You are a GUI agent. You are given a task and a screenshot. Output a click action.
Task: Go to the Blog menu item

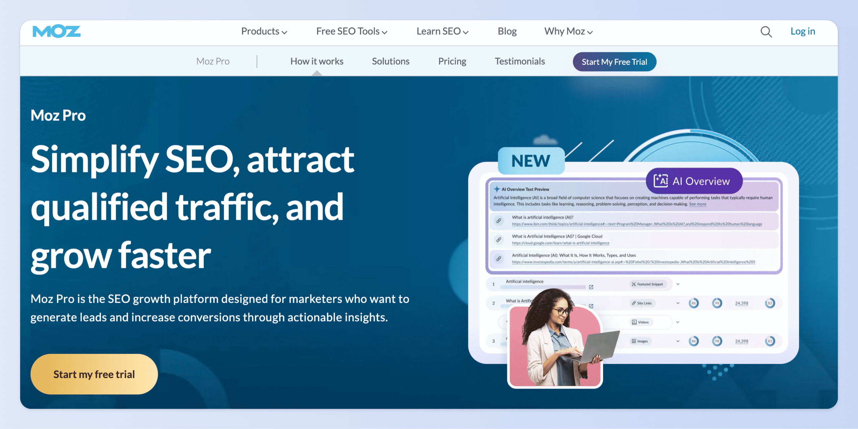[x=507, y=32]
